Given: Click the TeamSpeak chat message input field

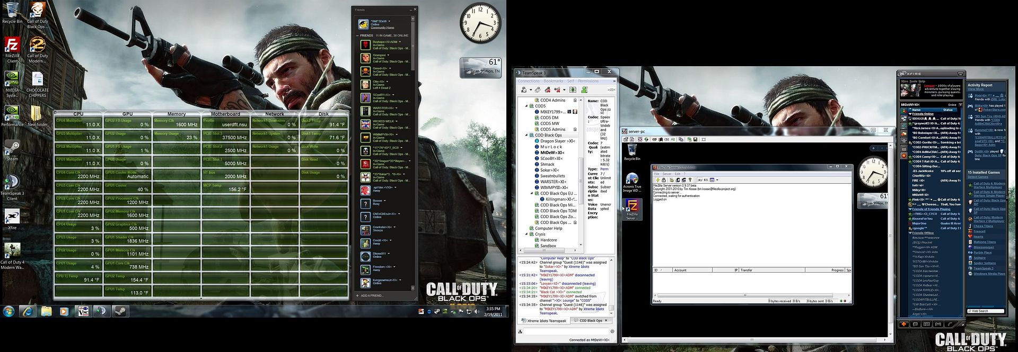Looking at the screenshot, I should pos(565,331).
